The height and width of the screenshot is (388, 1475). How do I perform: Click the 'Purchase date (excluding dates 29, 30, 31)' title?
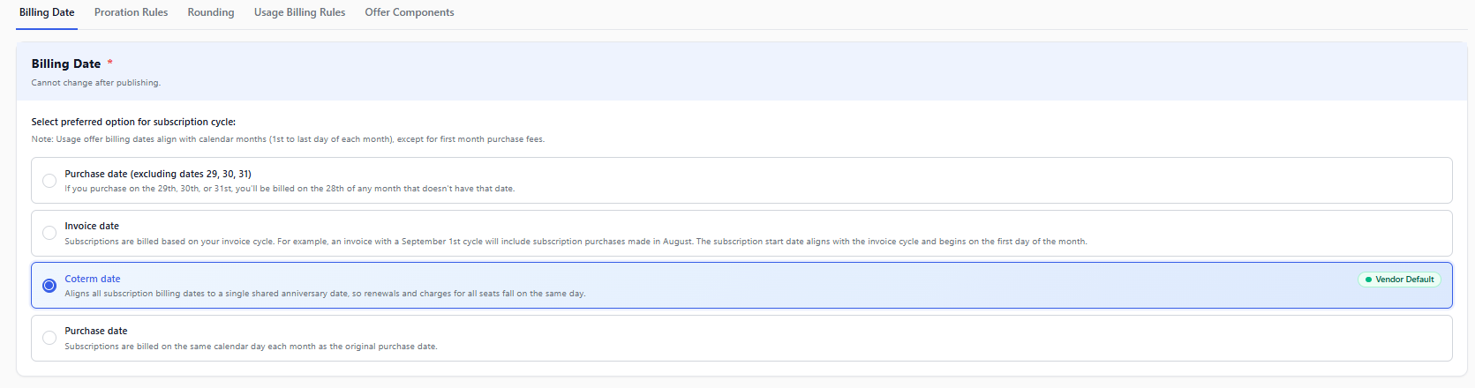coord(158,174)
